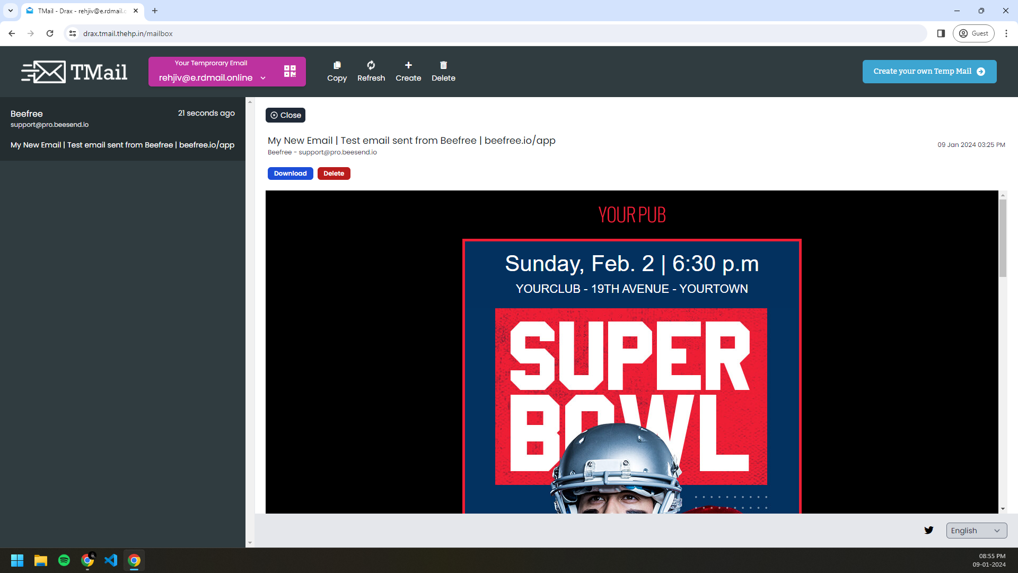Toggle the browser side panel
This screenshot has width=1018, height=573.
coord(941,33)
